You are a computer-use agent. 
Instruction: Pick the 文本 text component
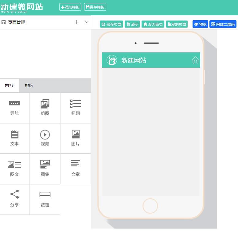click(14, 138)
